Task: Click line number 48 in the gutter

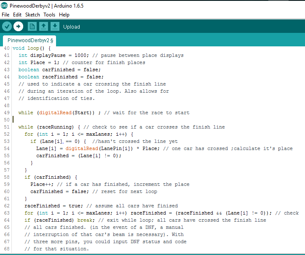Action: tap(7, 105)
